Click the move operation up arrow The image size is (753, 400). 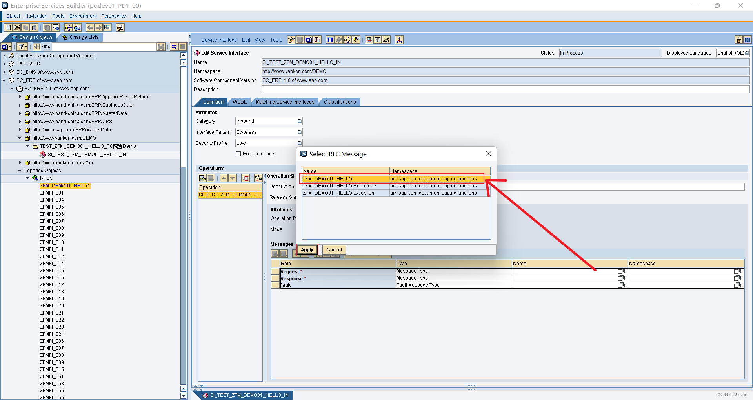tap(224, 178)
